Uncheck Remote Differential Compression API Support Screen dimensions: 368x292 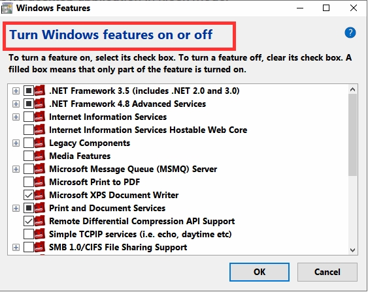pos(29,221)
